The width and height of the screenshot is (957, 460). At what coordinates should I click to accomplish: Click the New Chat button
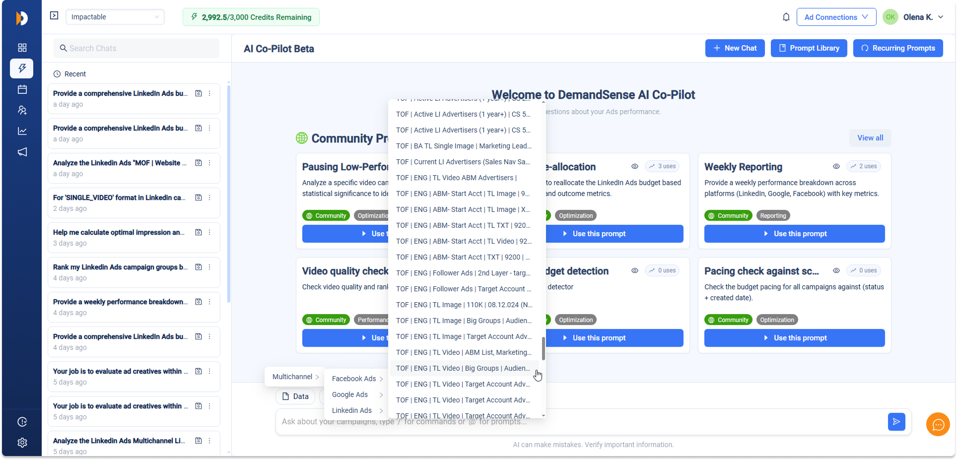point(735,48)
